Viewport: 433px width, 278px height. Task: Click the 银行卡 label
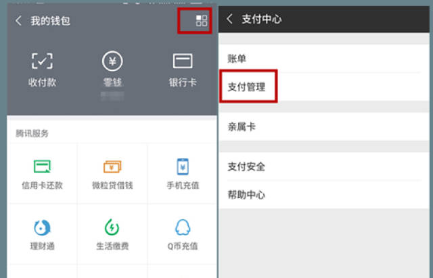click(183, 82)
